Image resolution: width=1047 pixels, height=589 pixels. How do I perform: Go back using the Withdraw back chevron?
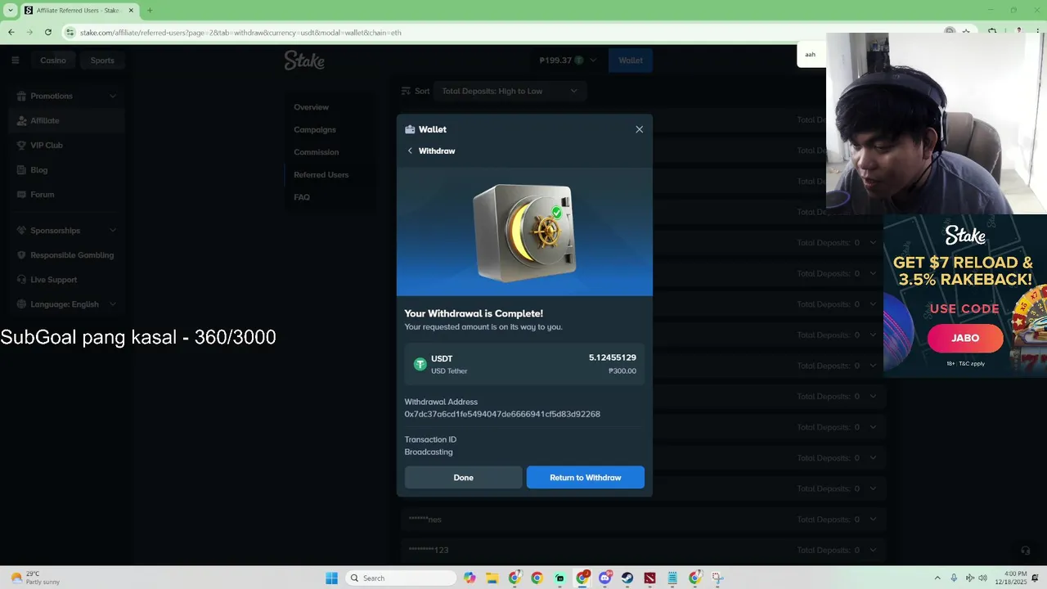[x=410, y=151]
